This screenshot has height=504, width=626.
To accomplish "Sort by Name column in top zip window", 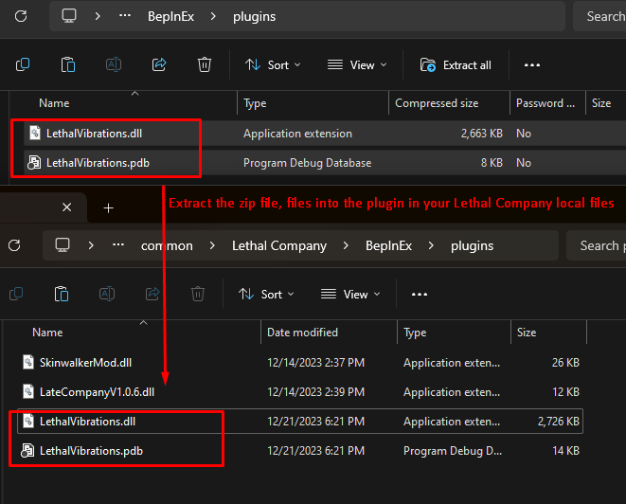I will pos(54,103).
